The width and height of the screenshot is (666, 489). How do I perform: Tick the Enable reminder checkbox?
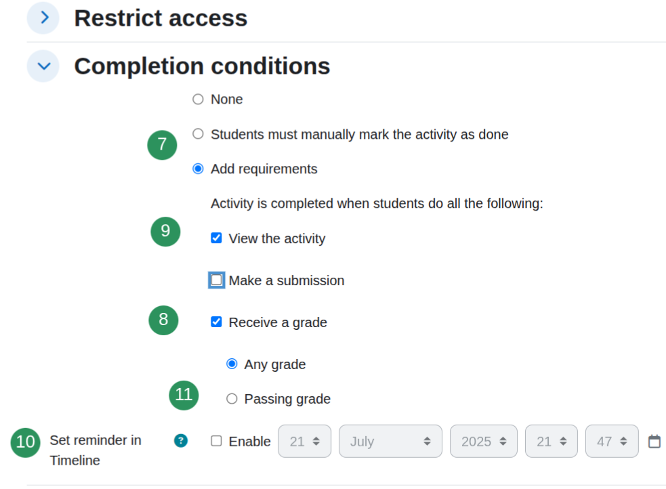(x=216, y=441)
